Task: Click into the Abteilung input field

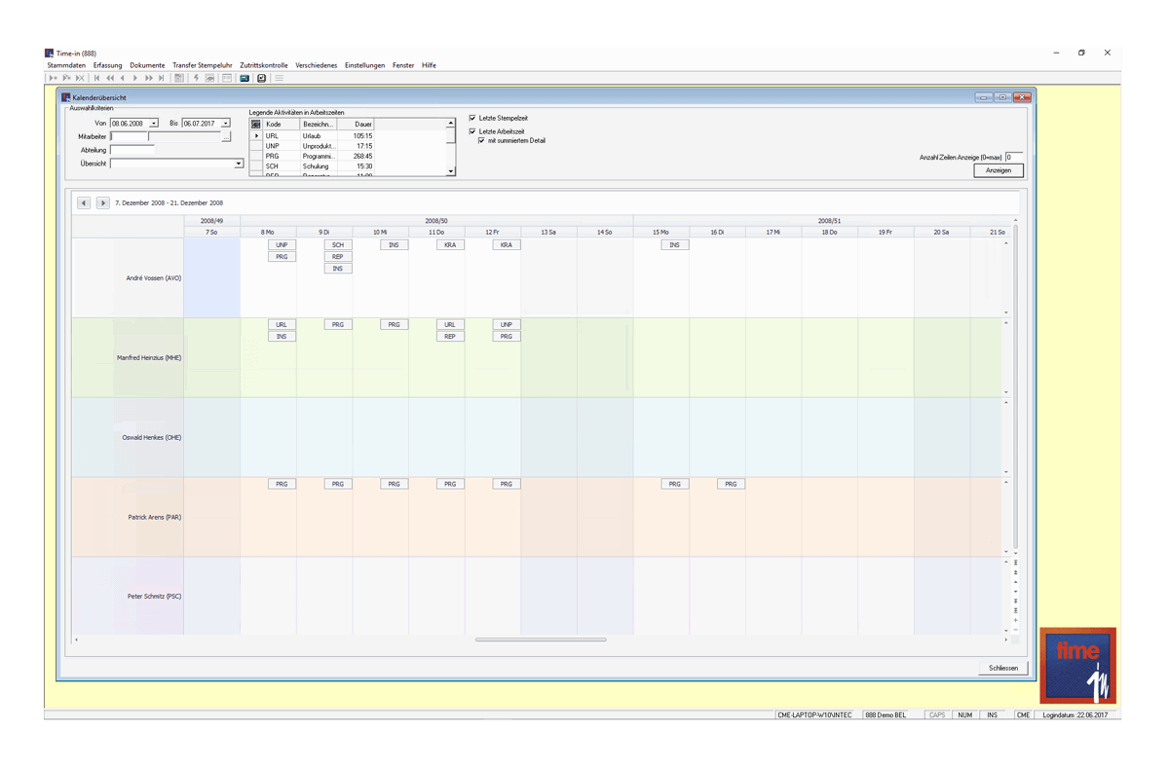Action: [x=132, y=151]
